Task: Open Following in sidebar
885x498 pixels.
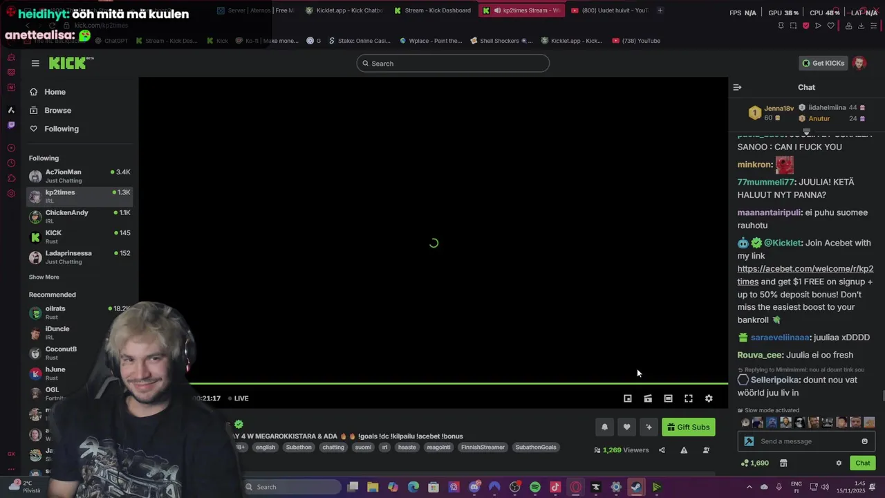Action: pos(61,129)
